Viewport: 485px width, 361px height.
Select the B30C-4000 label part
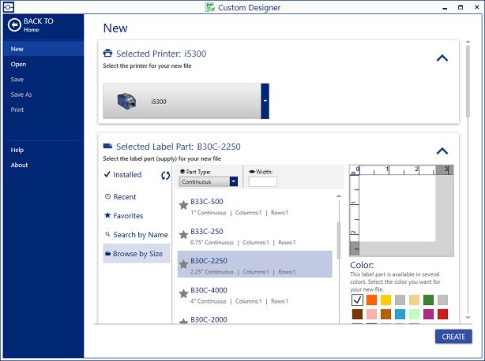click(255, 296)
